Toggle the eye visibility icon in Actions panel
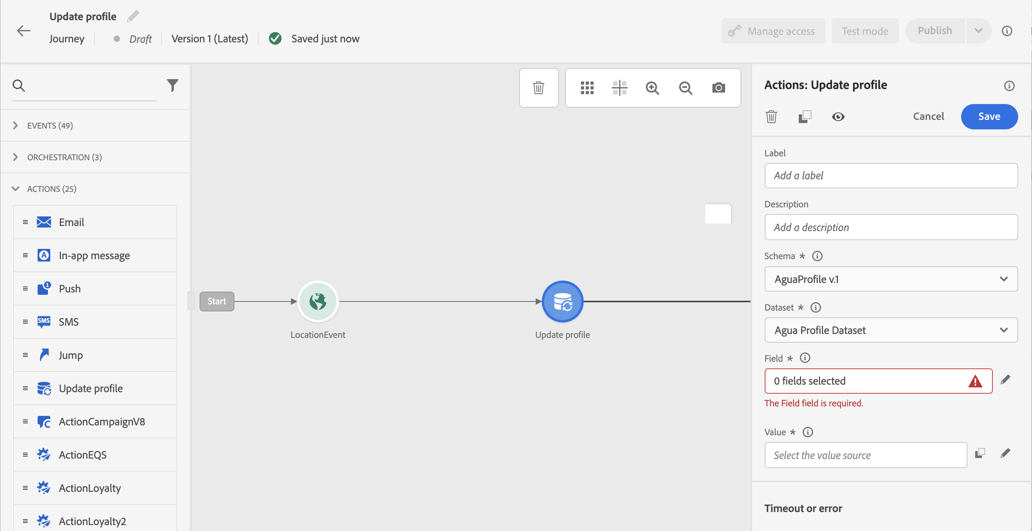Viewport: 1032px width, 531px height. coord(838,116)
